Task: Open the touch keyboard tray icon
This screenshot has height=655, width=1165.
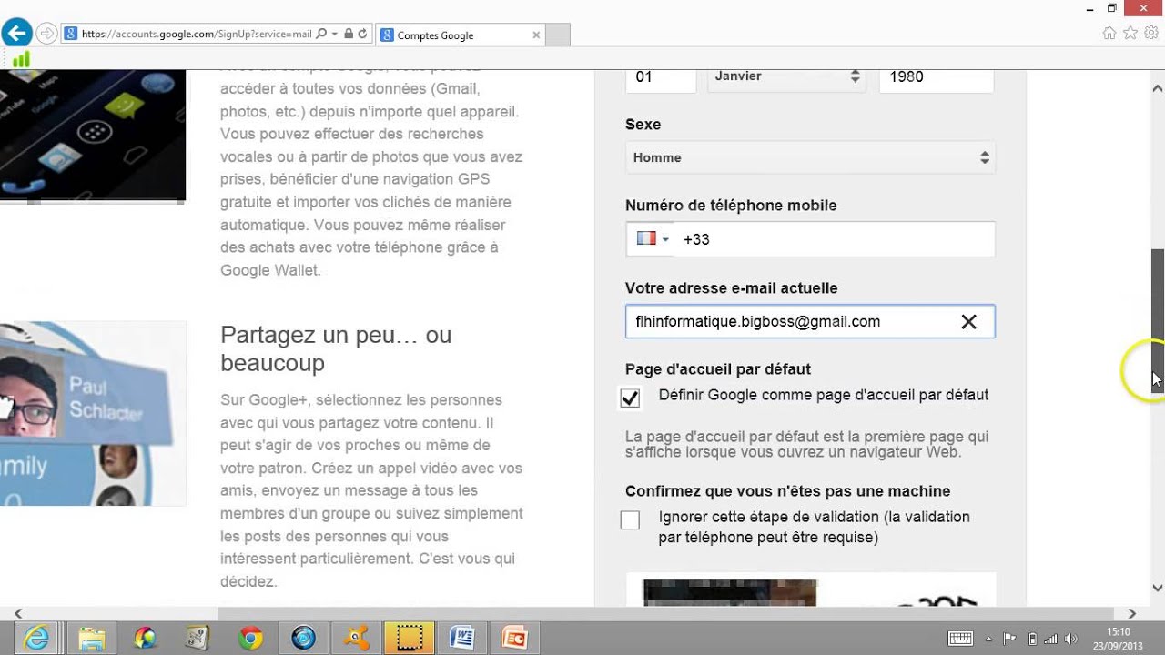Action: pyautogui.click(x=961, y=639)
